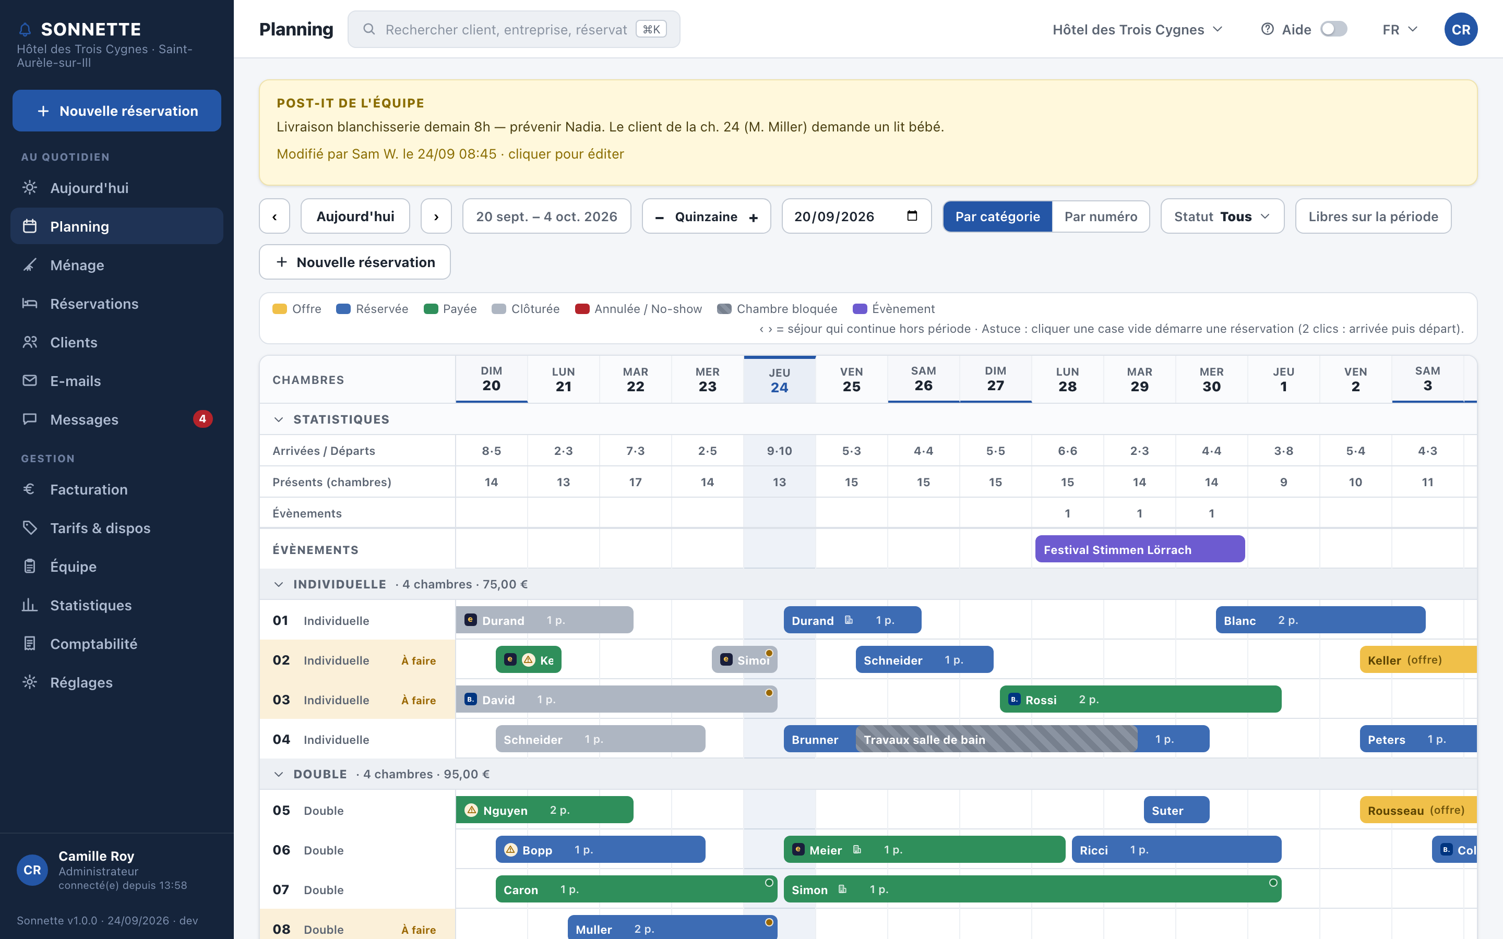Click the Statistiques chart icon
Viewport: 1503px width, 939px height.
pos(29,604)
